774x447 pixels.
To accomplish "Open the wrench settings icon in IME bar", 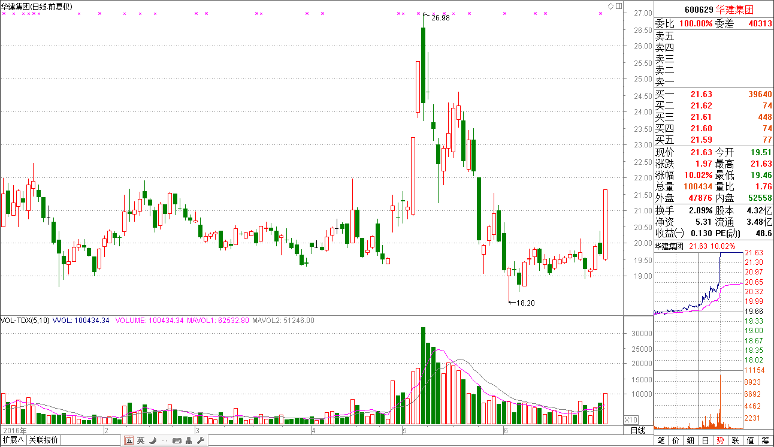I will point(201,440).
